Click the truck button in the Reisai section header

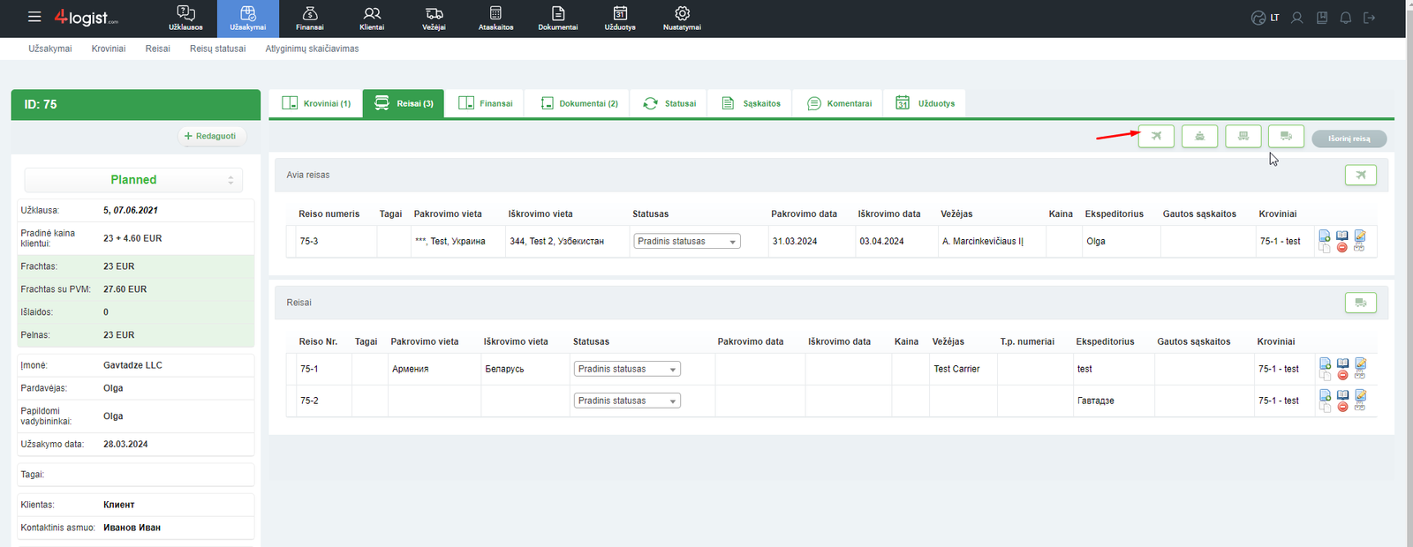tap(1361, 303)
